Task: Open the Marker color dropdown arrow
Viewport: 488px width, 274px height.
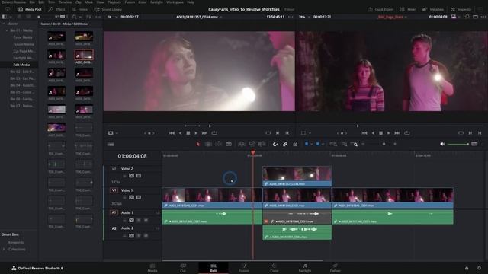Action: coord(323,144)
